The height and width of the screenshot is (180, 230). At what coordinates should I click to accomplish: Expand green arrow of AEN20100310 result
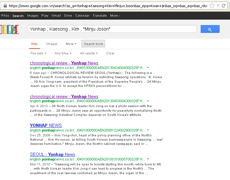click(x=148, y=159)
